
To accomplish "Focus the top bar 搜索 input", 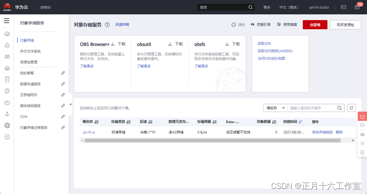I will coord(223,7).
